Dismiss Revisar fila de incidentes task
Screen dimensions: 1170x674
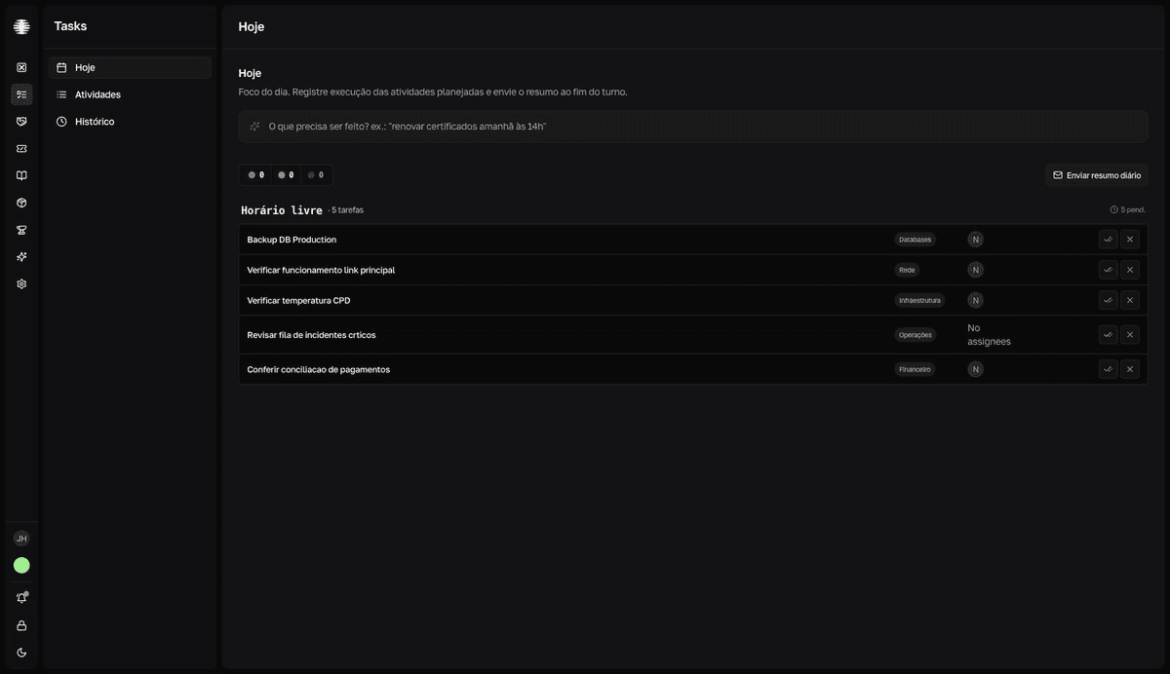click(x=1130, y=335)
